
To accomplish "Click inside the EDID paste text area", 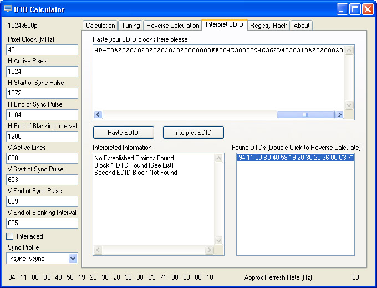I will [219, 78].
